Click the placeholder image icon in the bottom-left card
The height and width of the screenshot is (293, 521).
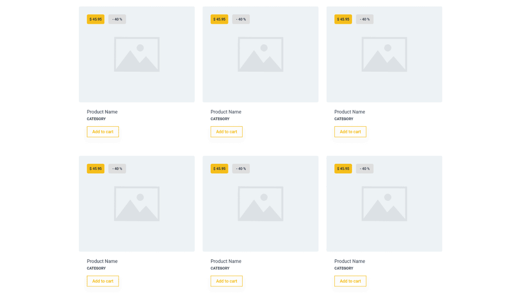tap(136, 203)
